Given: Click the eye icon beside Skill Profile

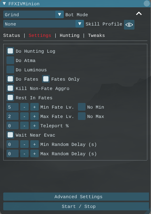Looking at the screenshot, I should point(129,25).
